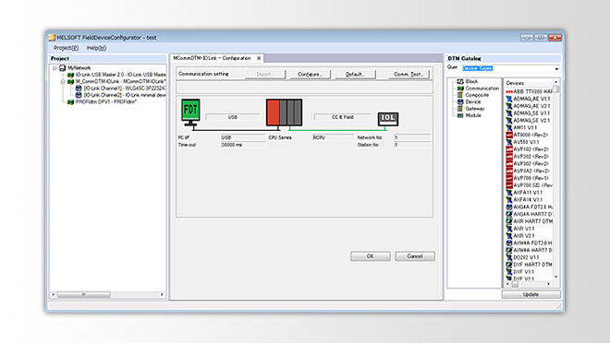610x343 pixels.
Task: Click the Configure button
Action: [310, 74]
